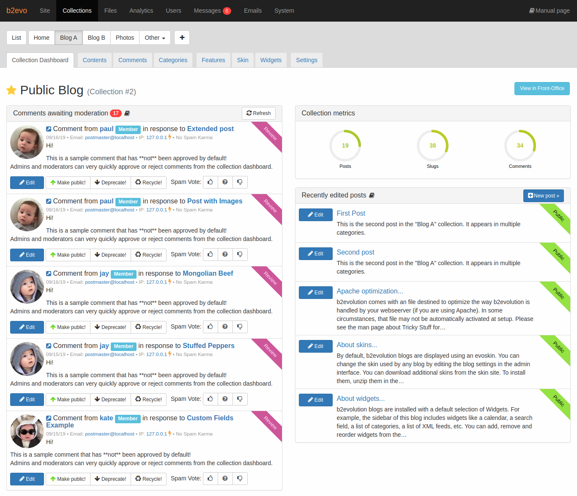Click kate's avatar thumbnail
The width and height of the screenshot is (577, 496).
pos(27,431)
